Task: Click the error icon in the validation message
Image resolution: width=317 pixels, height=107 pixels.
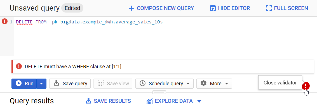Action: [x=19, y=66]
